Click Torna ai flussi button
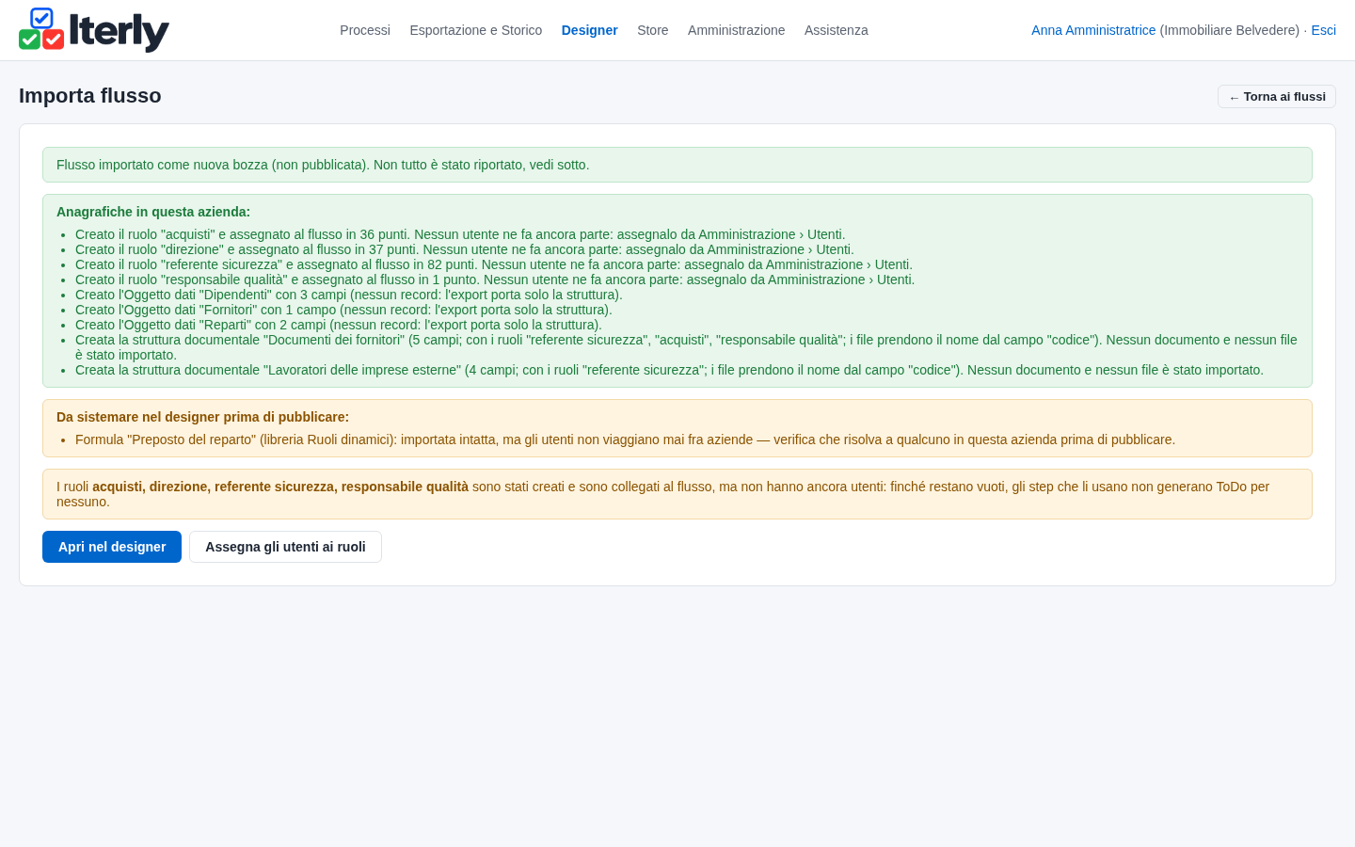Viewport: 1355px width, 847px height. (x=1277, y=97)
